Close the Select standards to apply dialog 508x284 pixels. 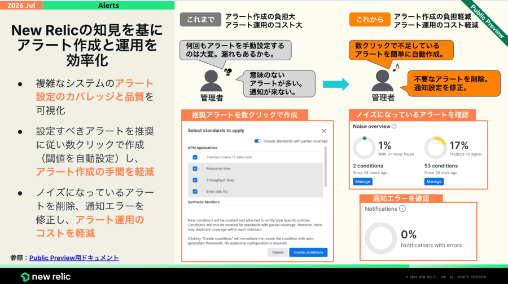point(324,131)
